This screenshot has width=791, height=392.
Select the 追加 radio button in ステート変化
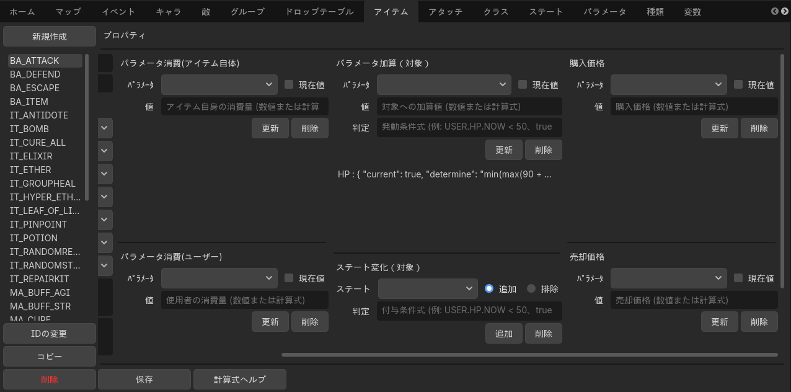tap(489, 289)
